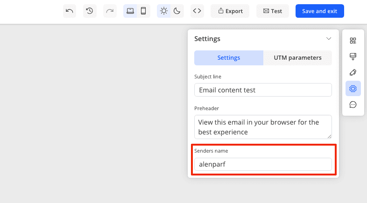The width and height of the screenshot is (367, 203).
Task: Open the chat comments sidebar icon
Action: click(353, 105)
